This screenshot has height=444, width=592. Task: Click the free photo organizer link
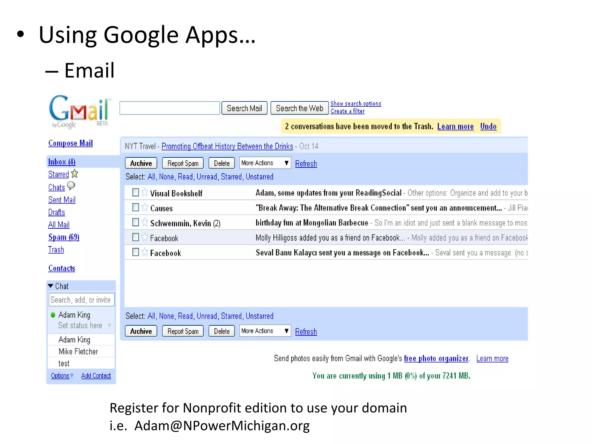[x=436, y=358]
